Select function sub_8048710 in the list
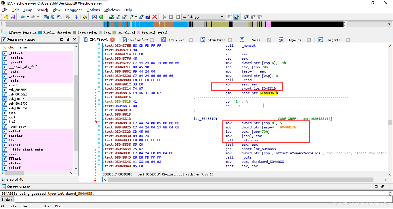 (x=38, y=99)
